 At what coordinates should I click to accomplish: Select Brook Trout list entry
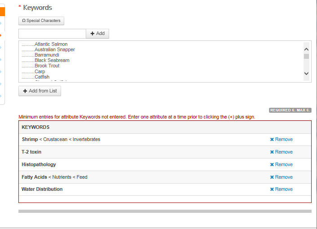(x=47, y=66)
